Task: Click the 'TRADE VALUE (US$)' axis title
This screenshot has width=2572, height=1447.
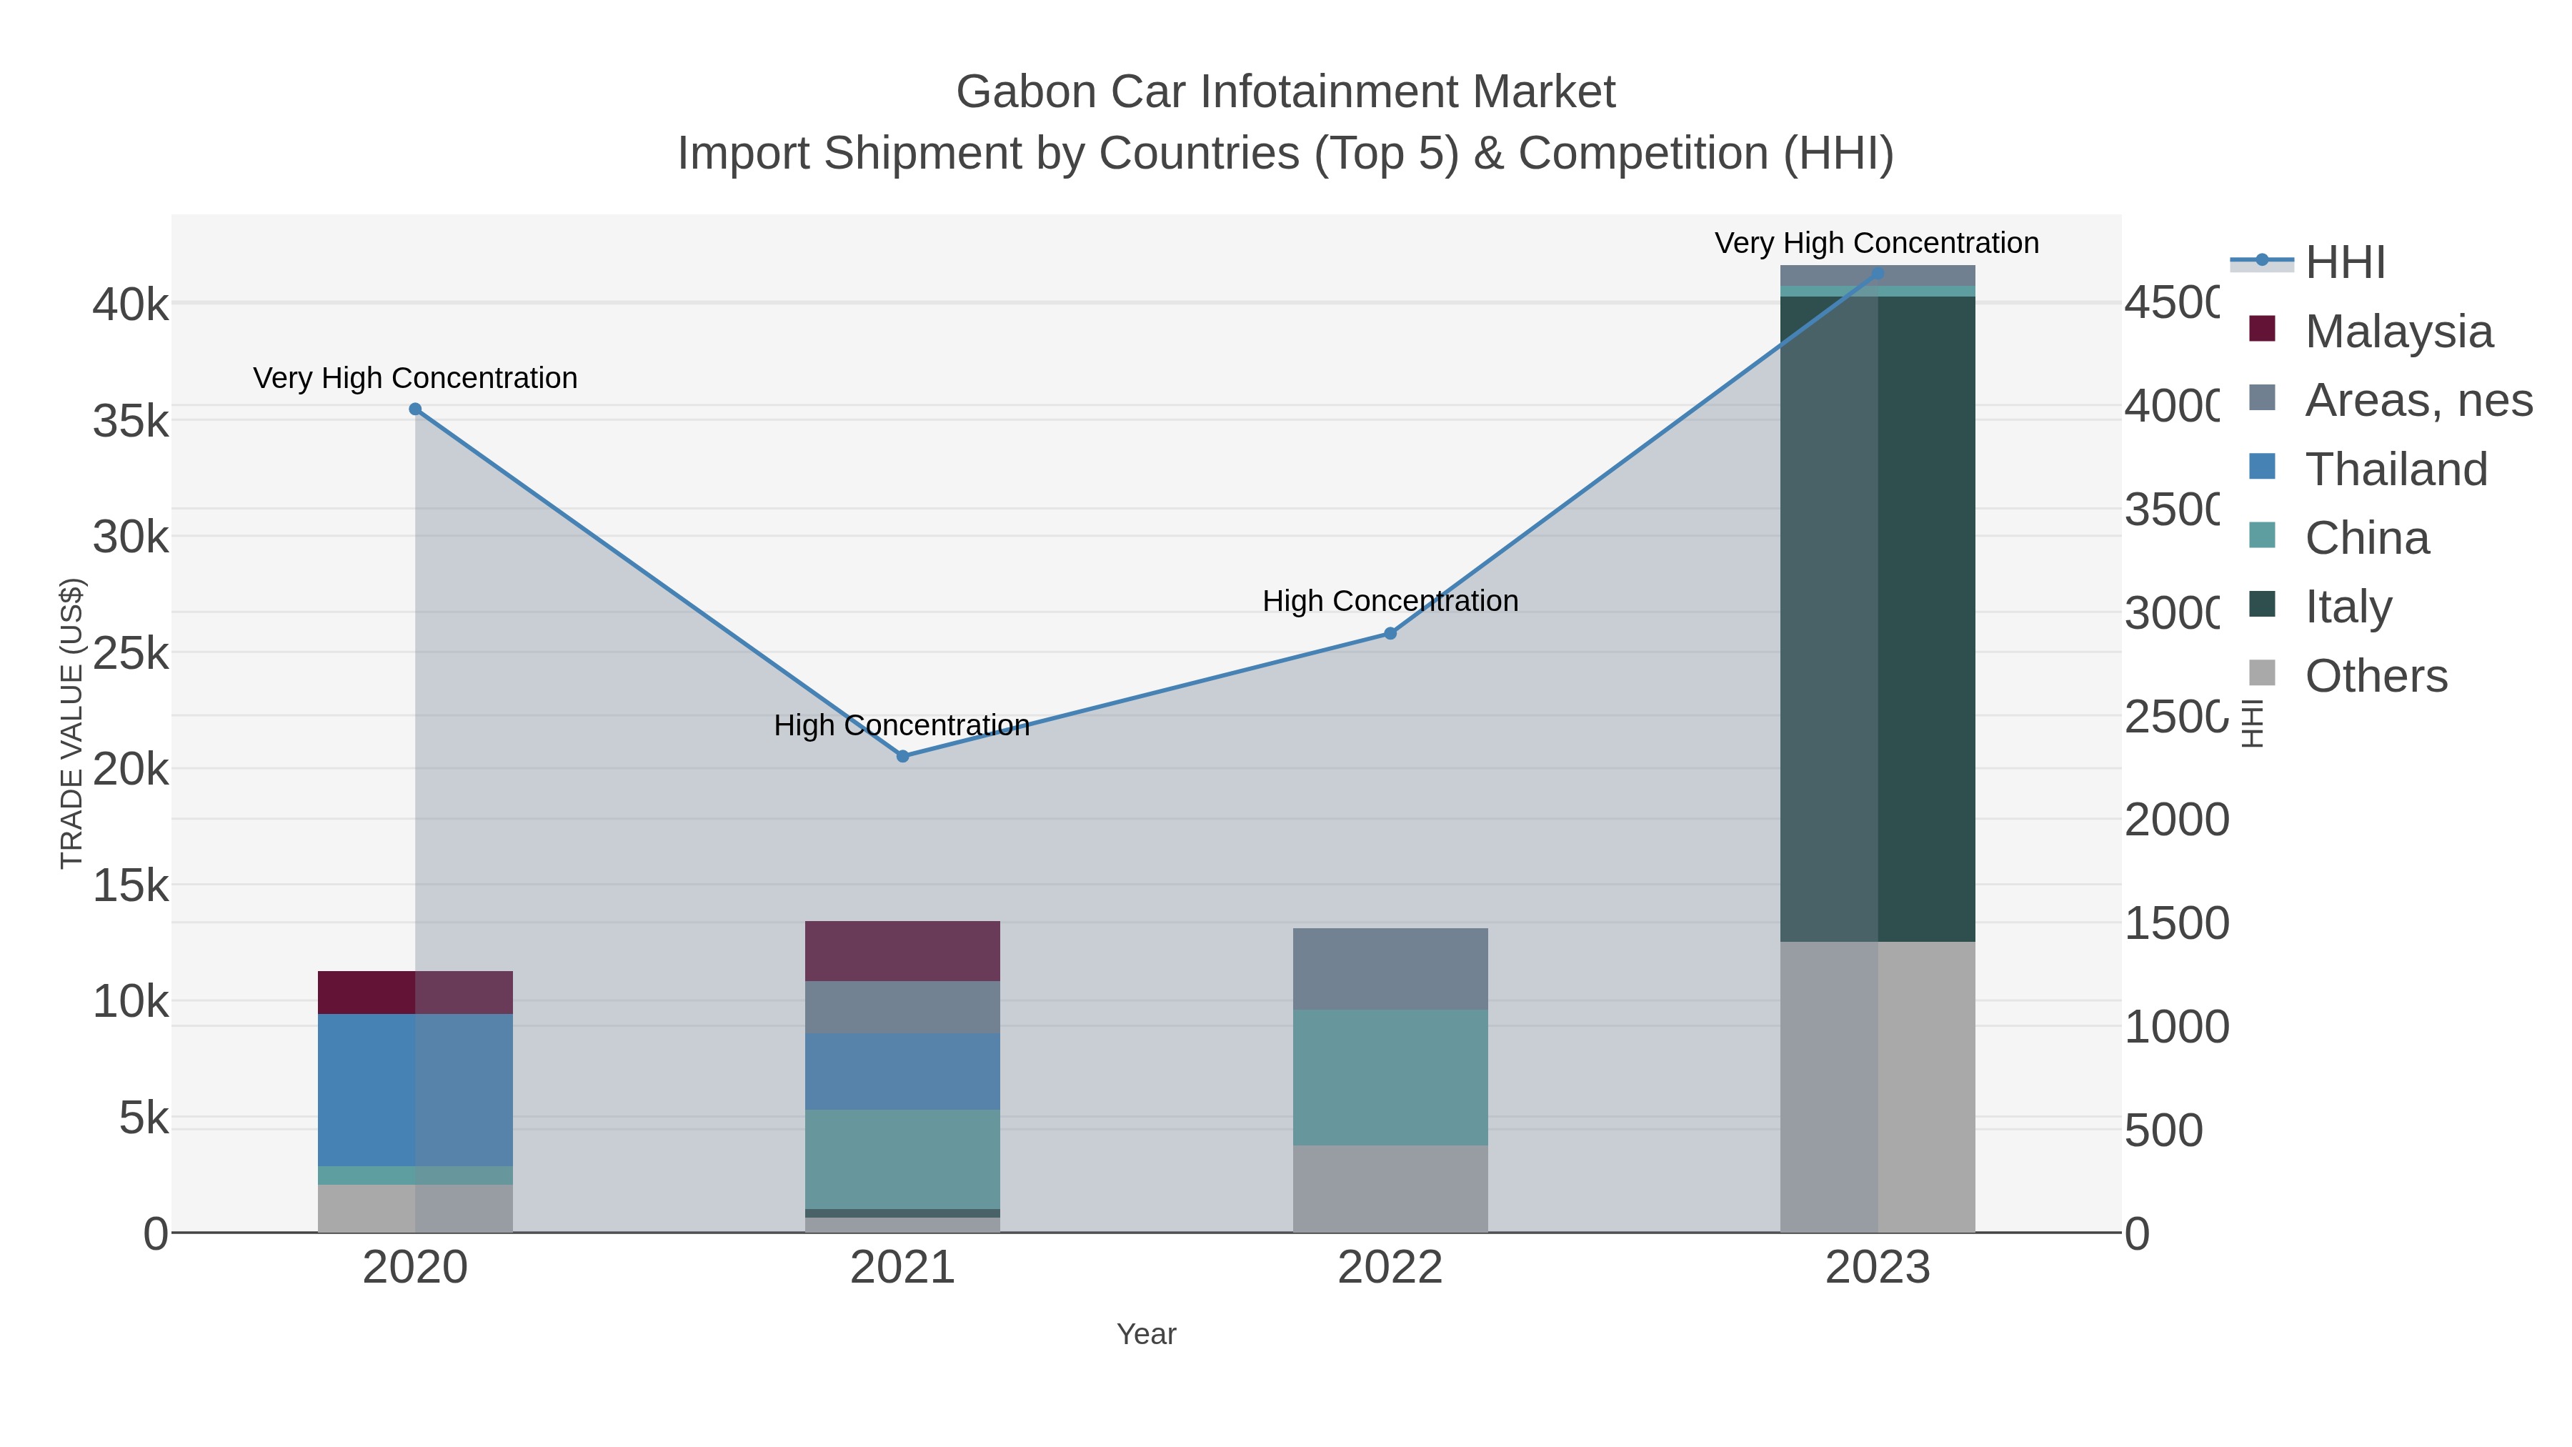Action: [71, 723]
